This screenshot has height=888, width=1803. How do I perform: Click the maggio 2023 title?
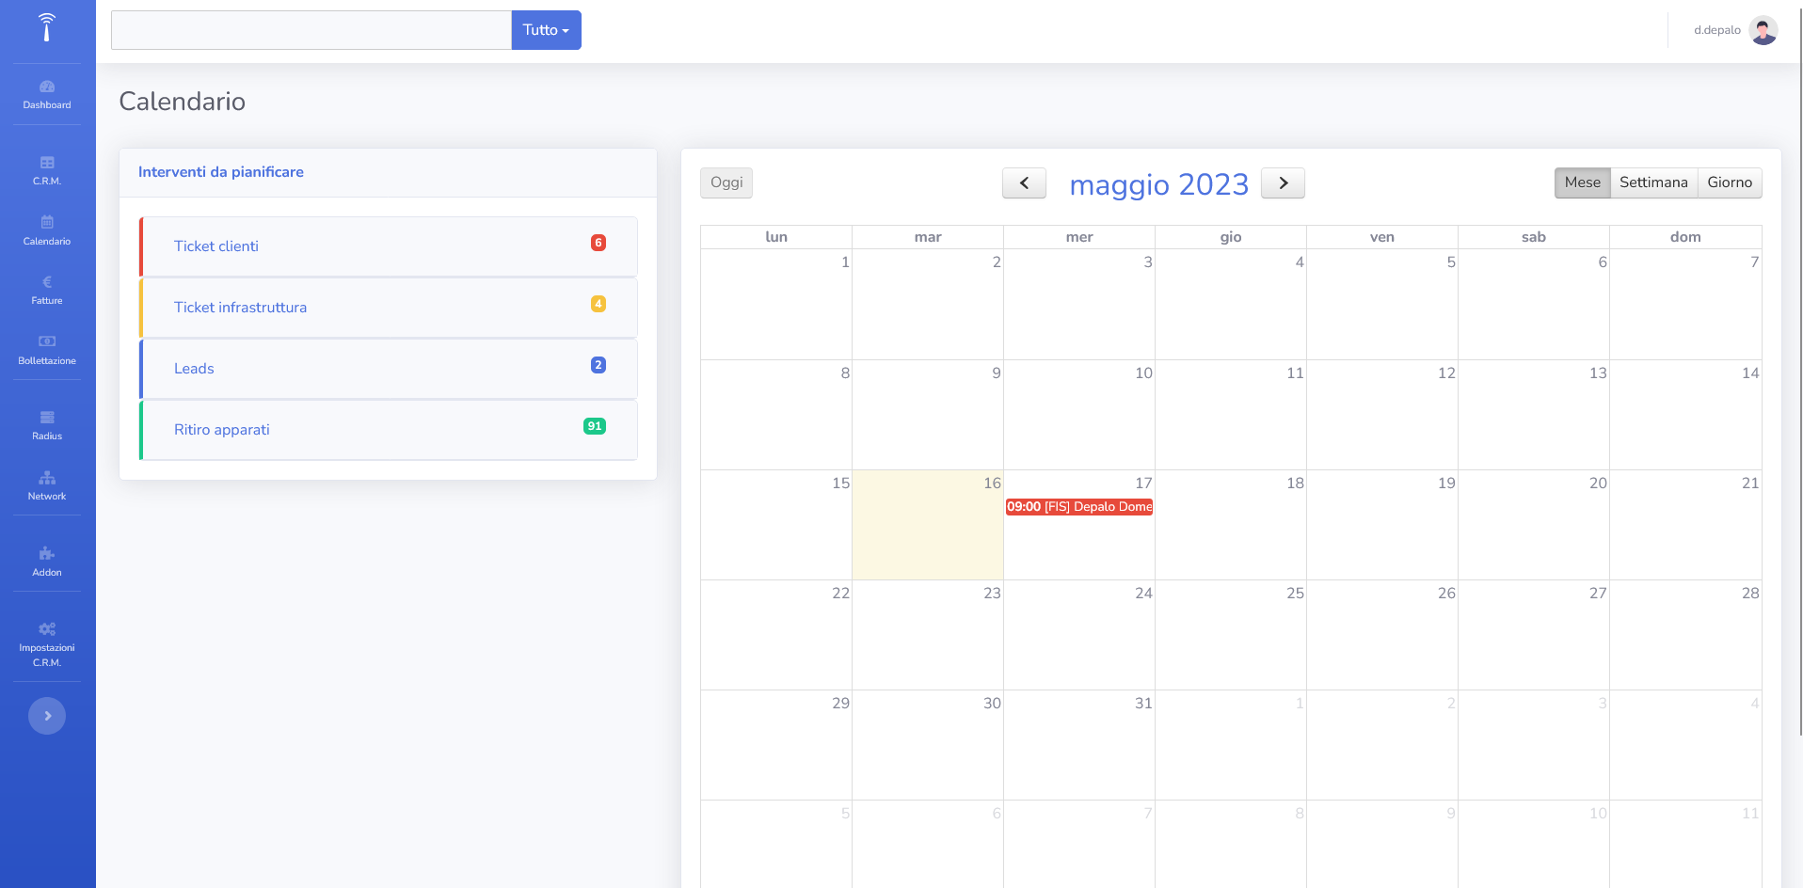pyautogui.click(x=1159, y=184)
